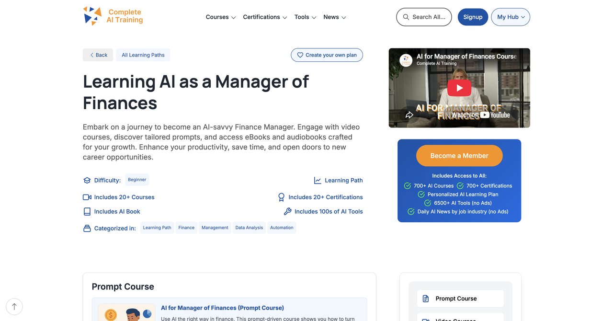Click the video camera Courses icon
The image size is (613, 321).
pyautogui.click(x=87, y=197)
